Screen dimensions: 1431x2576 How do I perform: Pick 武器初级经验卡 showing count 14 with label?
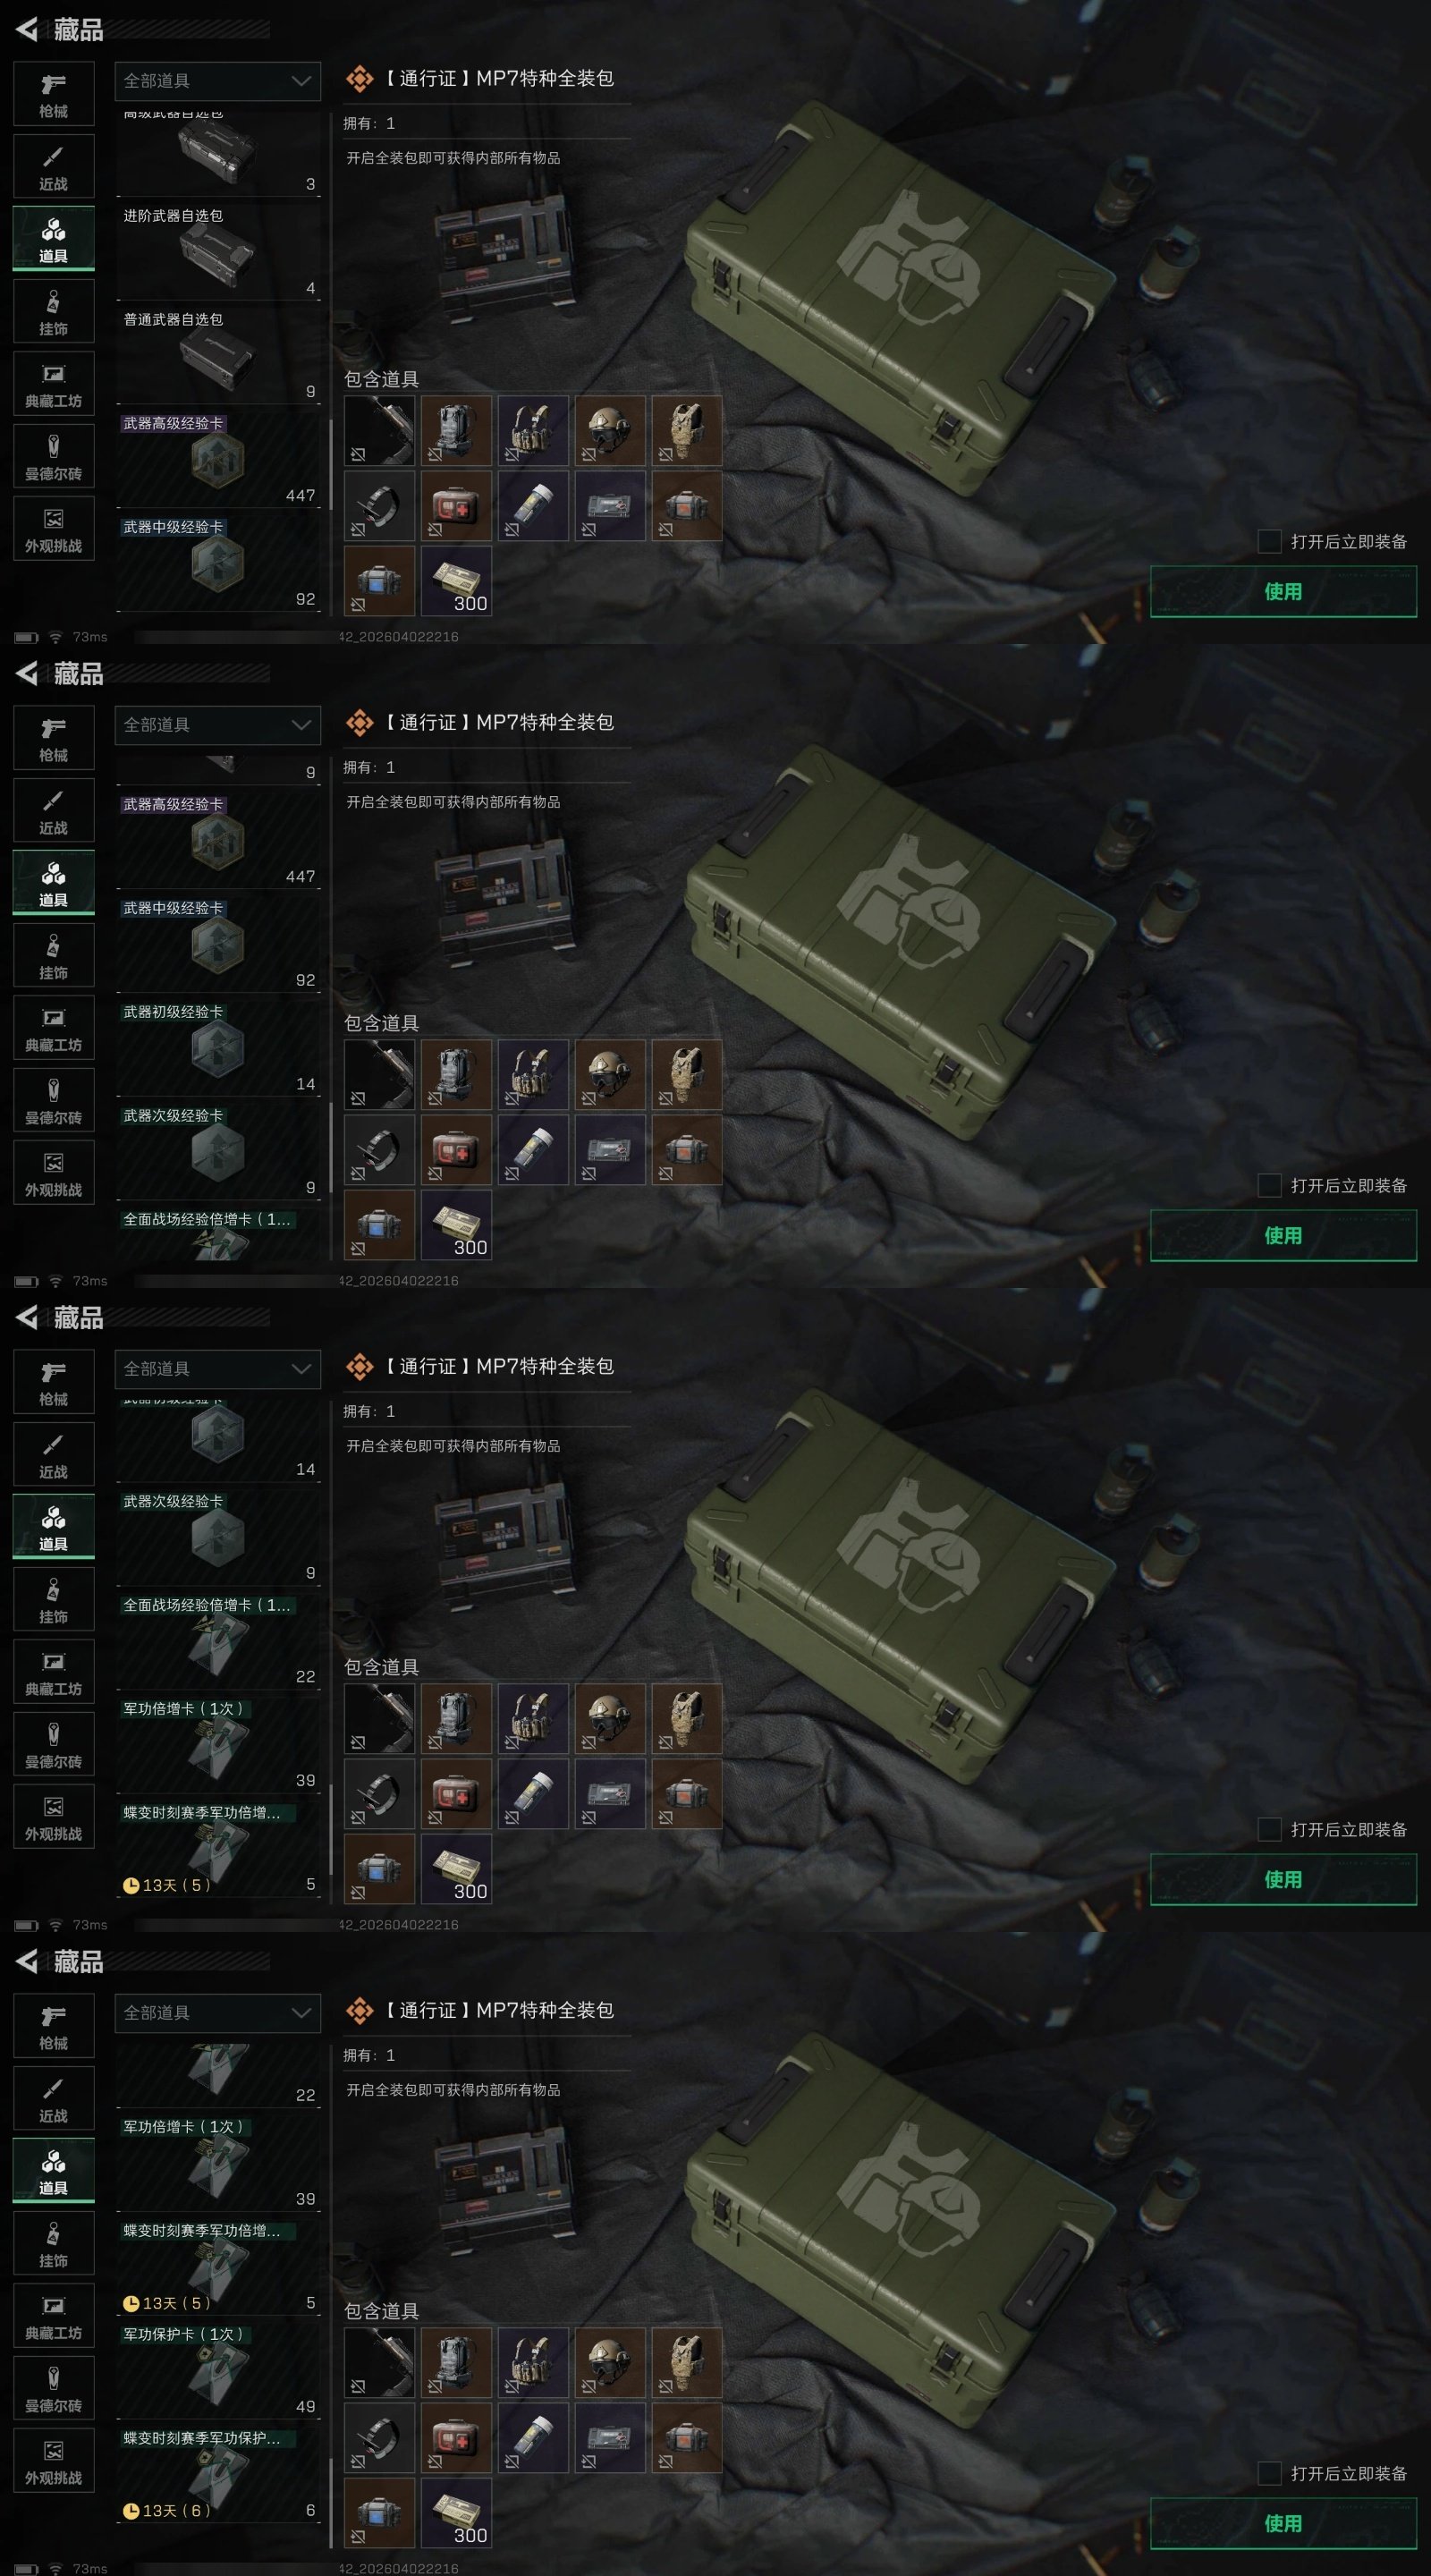click(x=218, y=1047)
